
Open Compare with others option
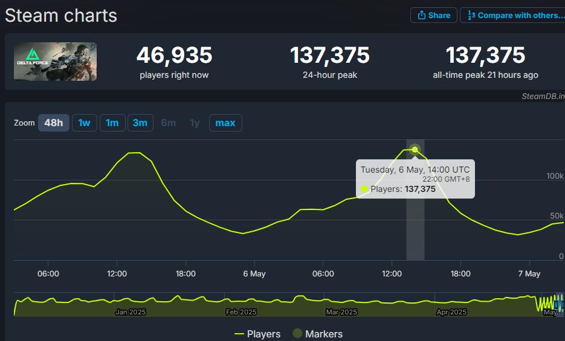(513, 16)
